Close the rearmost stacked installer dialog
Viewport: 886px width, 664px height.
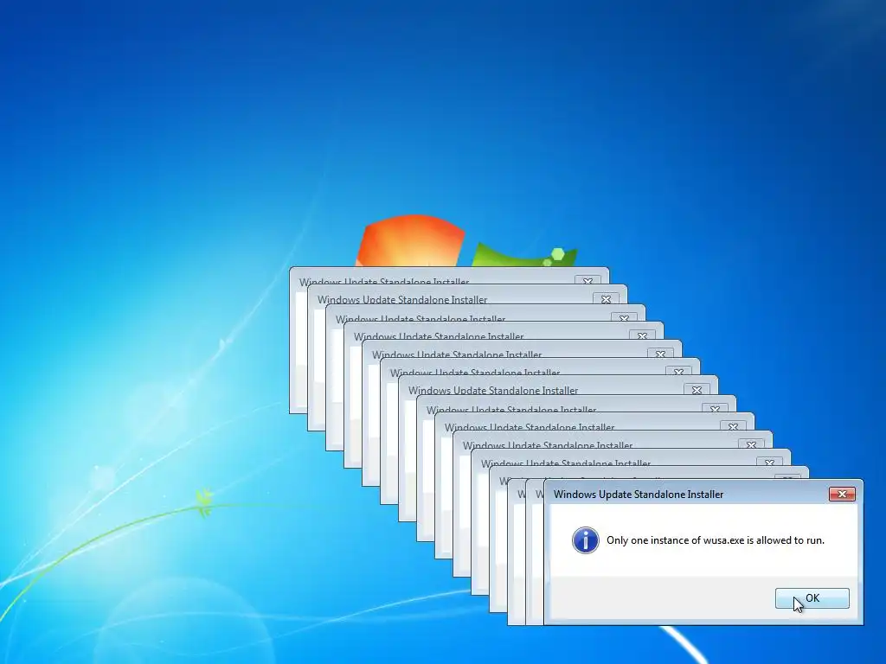click(x=587, y=280)
